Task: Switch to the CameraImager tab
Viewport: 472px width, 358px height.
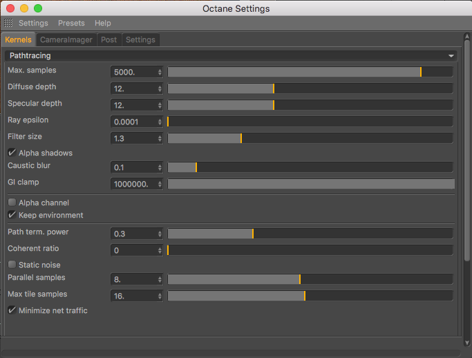Action: tap(66, 40)
